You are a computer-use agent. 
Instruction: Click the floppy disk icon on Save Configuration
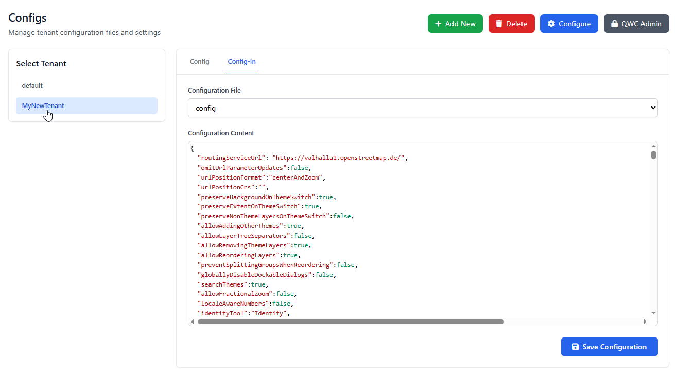(x=576, y=347)
